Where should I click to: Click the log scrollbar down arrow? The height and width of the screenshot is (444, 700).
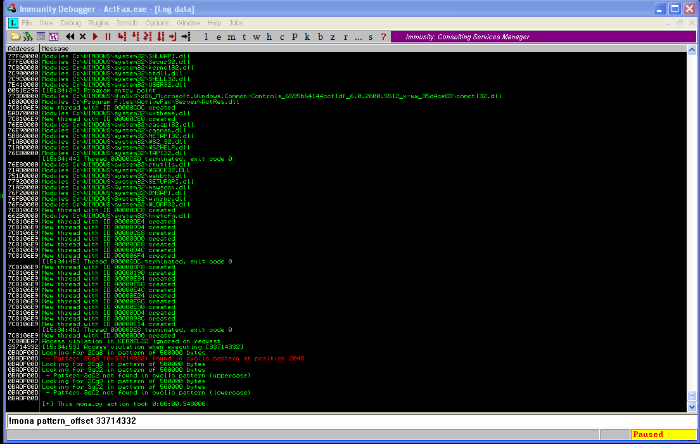[x=692, y=407]
